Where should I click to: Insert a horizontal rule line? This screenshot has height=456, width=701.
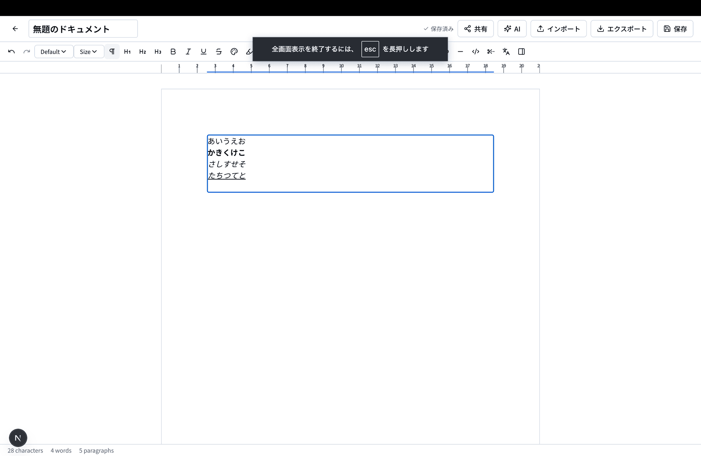tap(460, 52)
